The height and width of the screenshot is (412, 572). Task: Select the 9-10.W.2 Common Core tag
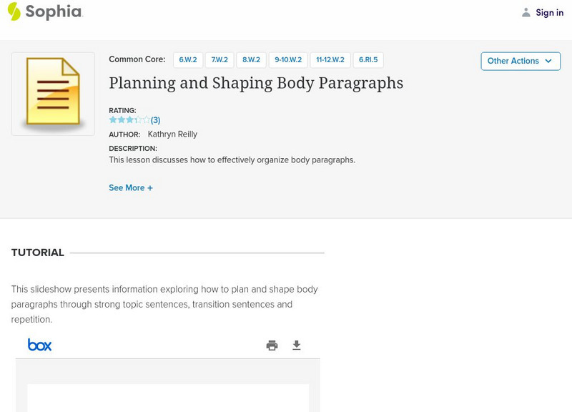[288, 60]
